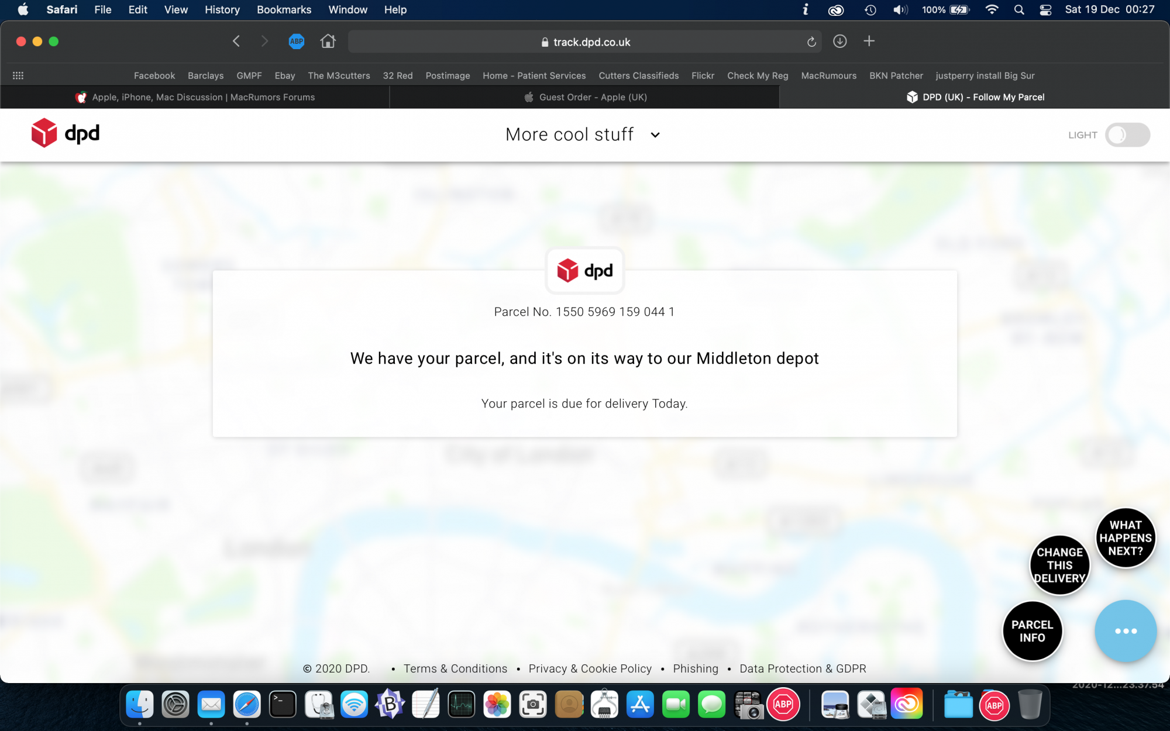Open the Terms & Conditions link
This screenshot has height=731, width=1170.
(455, 668)
